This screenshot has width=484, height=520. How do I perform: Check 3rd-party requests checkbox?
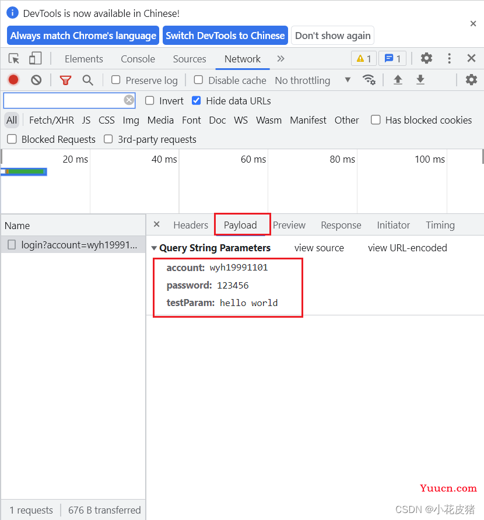pyautogui.click(x=108, y=139)
